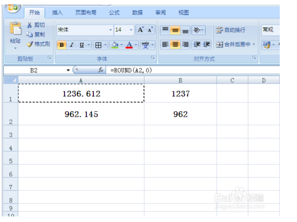Click Merge and Center 合并后居中
Viewport: 297px width, 222px height.
pyautogui.click(x=233, y=45)
